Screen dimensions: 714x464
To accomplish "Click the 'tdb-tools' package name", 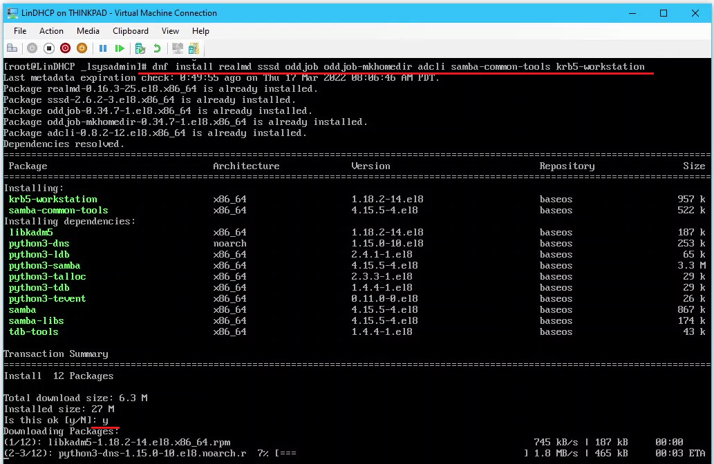I will (x=34, y=332).
